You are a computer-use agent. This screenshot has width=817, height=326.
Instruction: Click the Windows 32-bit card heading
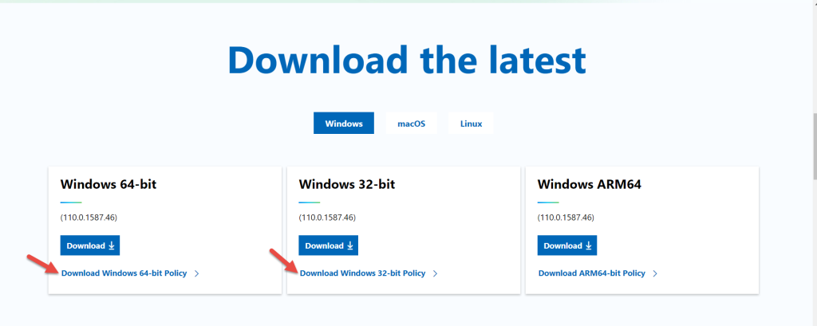pyautogui.click(x=347, y=184)
